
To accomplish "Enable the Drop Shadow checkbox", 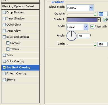I will tap(4, 13).
